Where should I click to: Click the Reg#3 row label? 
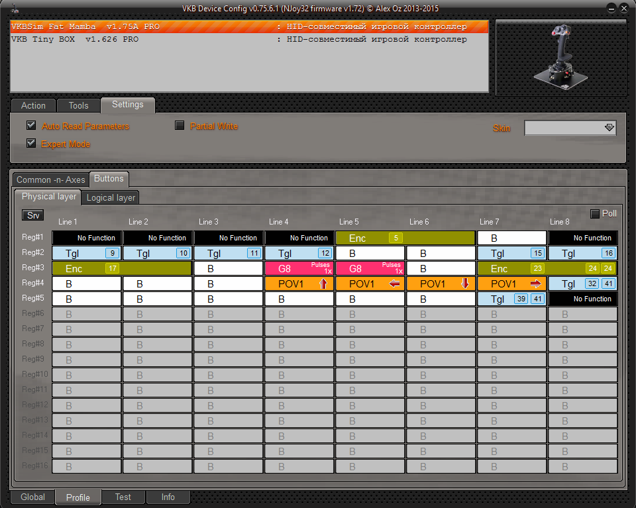pos(32,268)
